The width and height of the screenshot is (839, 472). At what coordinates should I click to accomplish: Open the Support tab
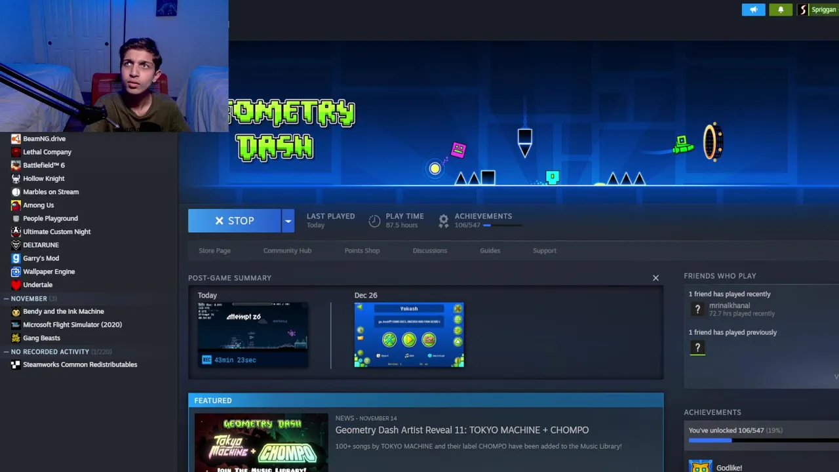coord(545,250)
